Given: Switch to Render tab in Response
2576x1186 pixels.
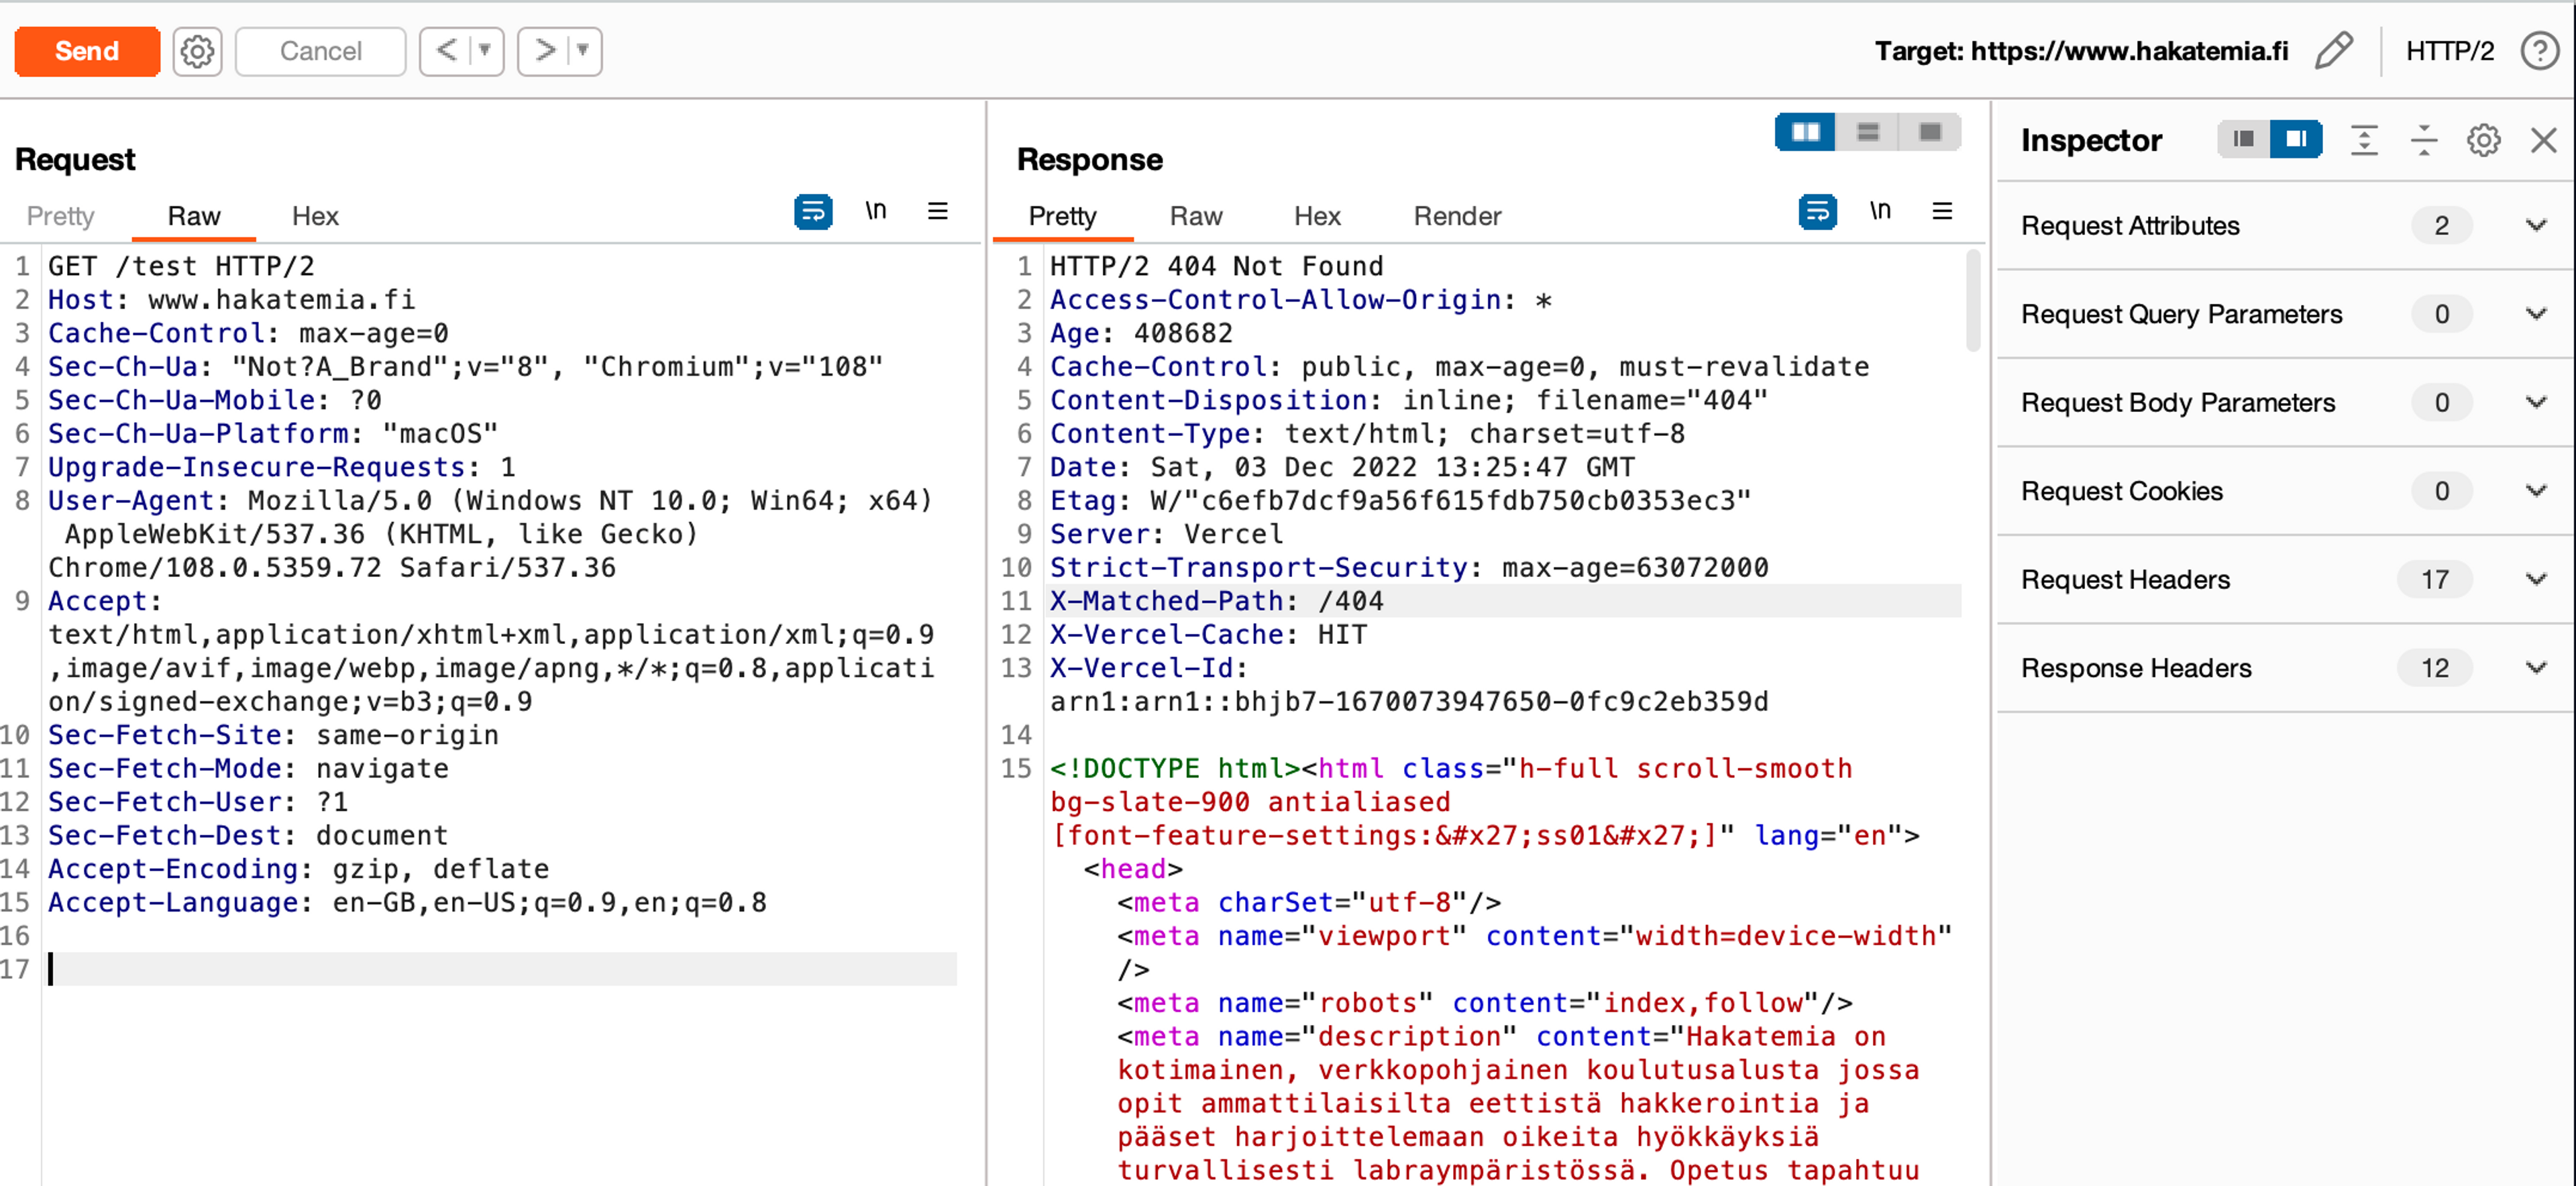Looking at the screenshot, I should click(1456, 216).
